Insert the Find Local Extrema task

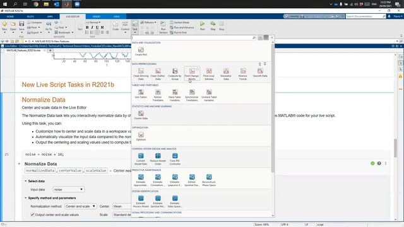(209, 74)
